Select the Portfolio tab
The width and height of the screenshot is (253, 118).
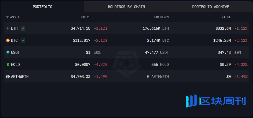click(x=42, y=7)
